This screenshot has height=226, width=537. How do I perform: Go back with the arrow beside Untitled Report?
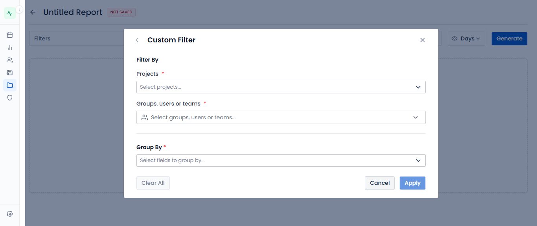(x=33, y=12)
